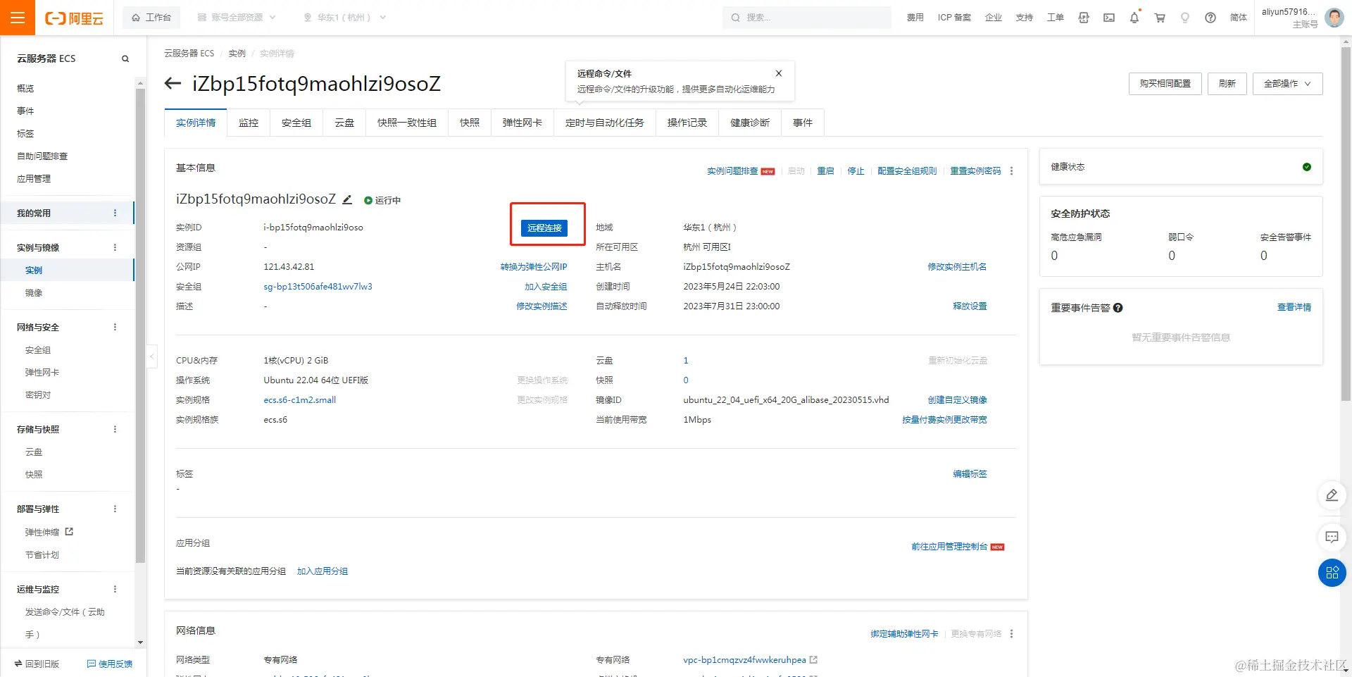Open the hamburger main menu
1352x677 pixels.
tap(18, 18)
